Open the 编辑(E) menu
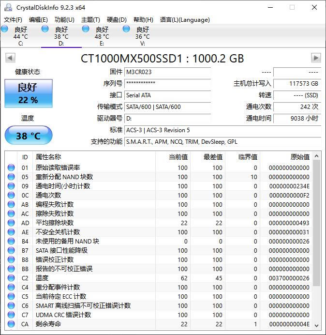This screenshot has width=326, height=335. pos(38,20)
